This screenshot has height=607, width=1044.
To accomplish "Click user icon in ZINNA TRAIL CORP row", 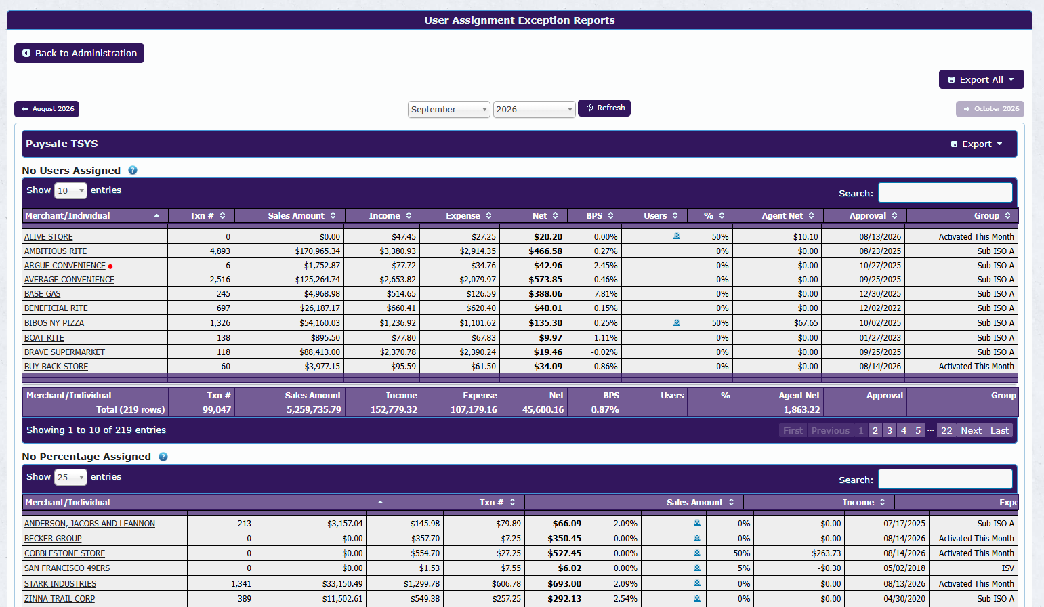I will (697, 598).
